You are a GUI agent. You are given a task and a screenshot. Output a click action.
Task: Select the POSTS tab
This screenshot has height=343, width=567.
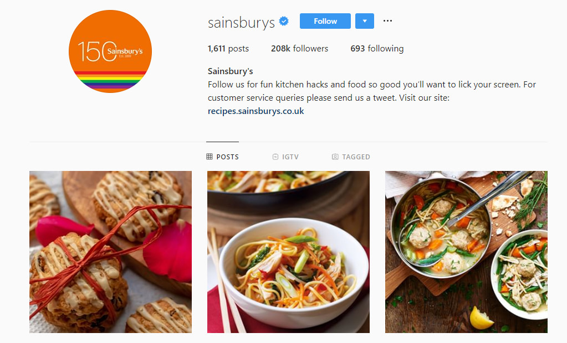[222, 157]
